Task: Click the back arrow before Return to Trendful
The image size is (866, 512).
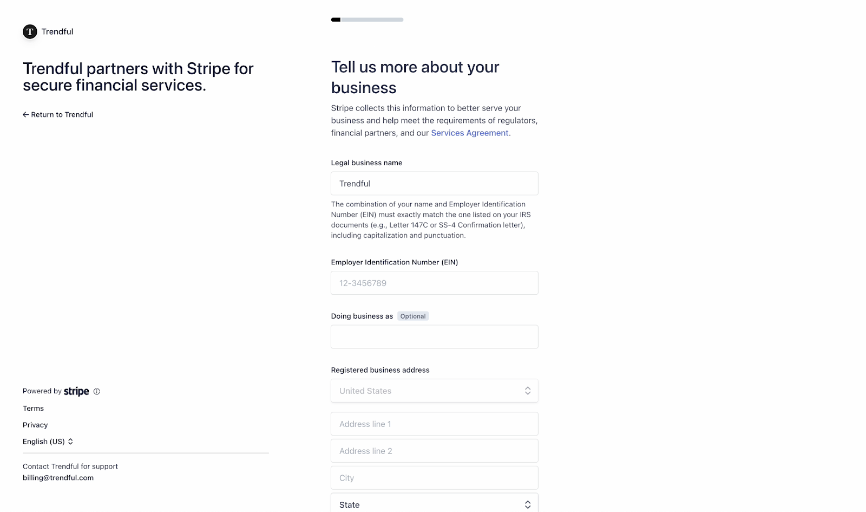Action: tap(25, 114)
